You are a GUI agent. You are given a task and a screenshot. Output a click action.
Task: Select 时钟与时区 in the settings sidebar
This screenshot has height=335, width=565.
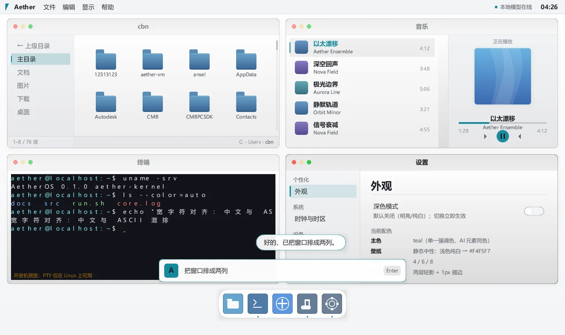(x=323, y=219)
